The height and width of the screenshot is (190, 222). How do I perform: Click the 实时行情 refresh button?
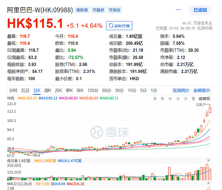point(119,26)
